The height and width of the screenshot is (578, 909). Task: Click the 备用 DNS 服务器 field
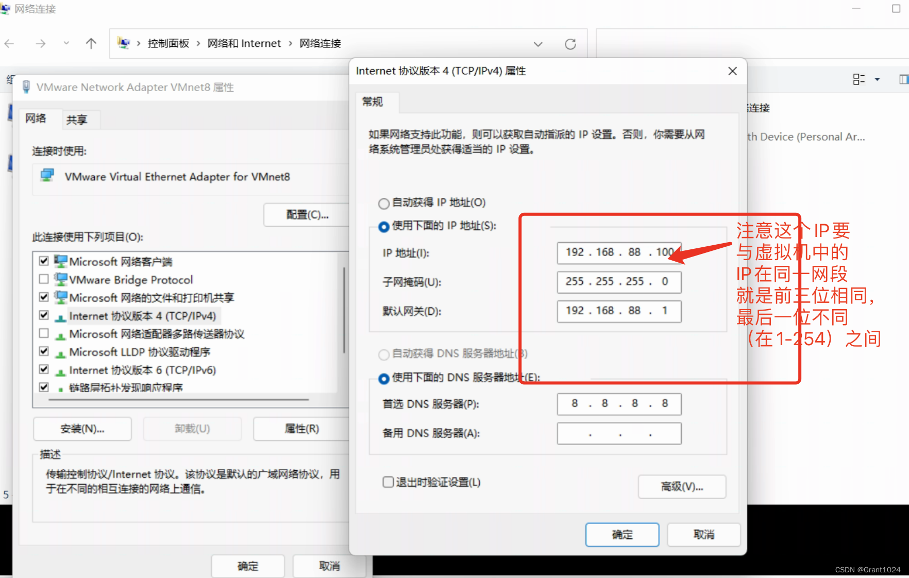pyautogui.click(x=619, y=433)
